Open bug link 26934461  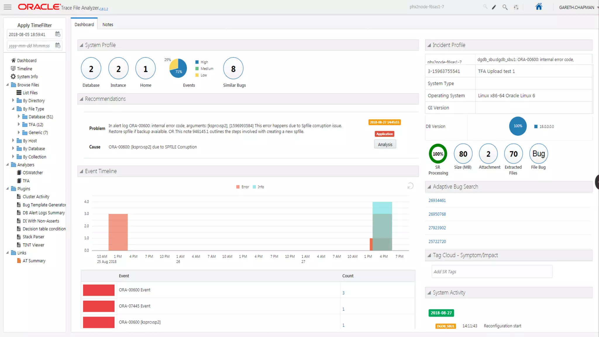pyautogui.click(x=437, y=200)
